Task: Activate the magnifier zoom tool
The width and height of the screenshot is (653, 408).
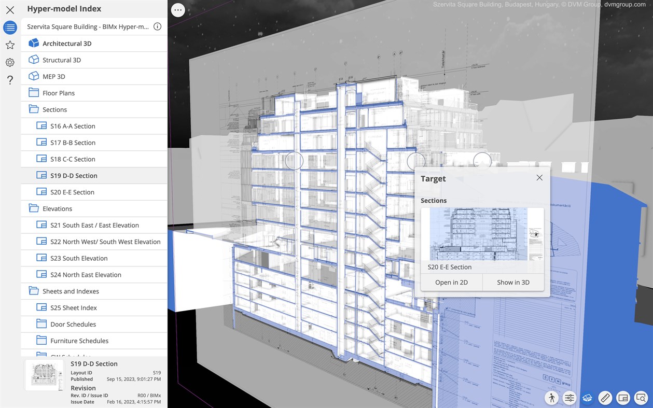Action: tap(641, 398)
